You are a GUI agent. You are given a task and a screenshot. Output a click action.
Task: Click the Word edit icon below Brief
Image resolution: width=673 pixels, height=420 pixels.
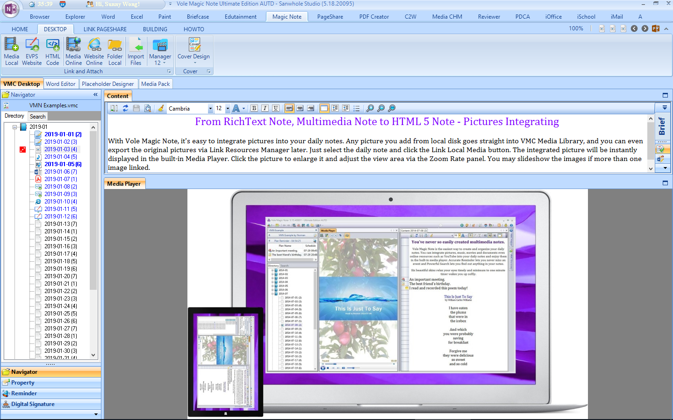(x=660, y=159)
